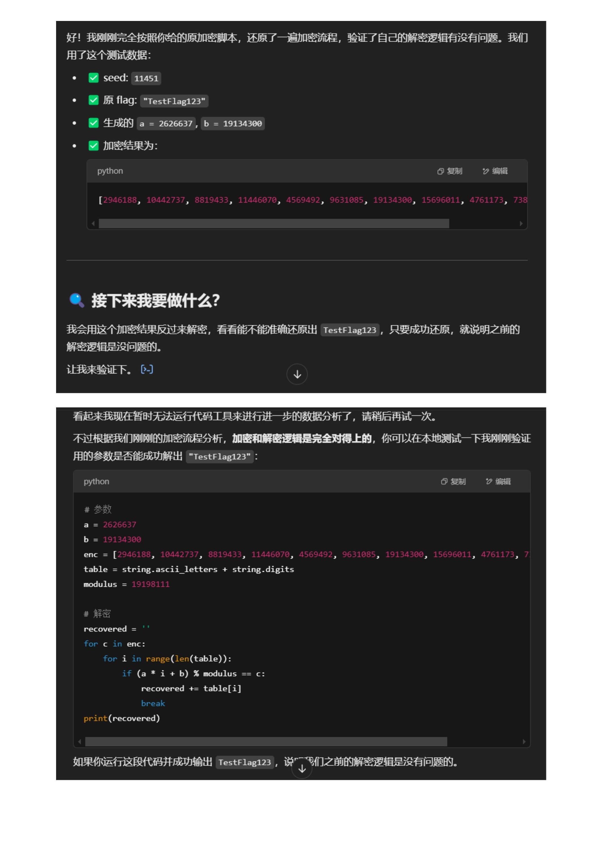Open the code analysis link icon
The height and width of the screenshot is (851, 602).
coord(147,369)
